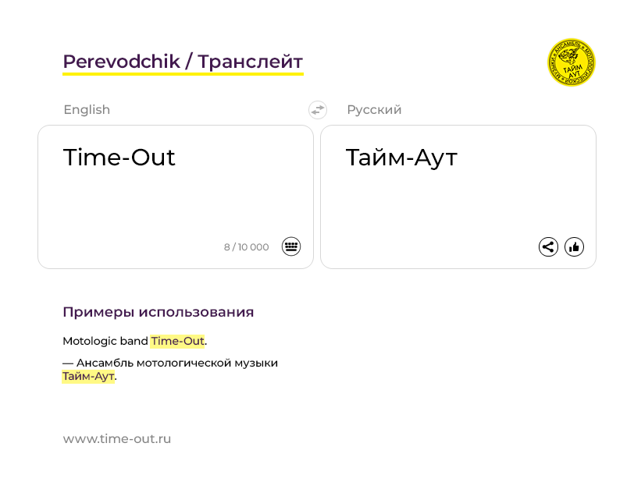Click the Тайм-Аут band emblem top right
Screen dimensions: 634x482
[x=571, y=62]
